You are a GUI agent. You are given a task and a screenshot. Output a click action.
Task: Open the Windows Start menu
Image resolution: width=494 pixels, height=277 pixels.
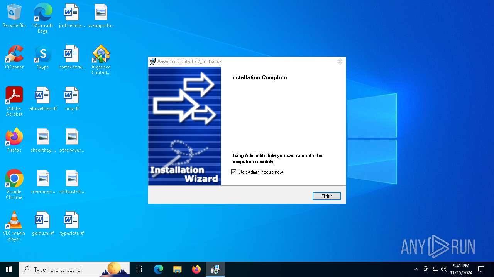coord(9,269)
